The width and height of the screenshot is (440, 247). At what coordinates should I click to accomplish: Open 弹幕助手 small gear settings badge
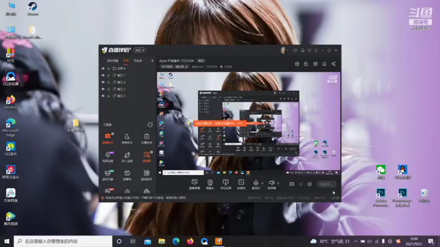(x=113, y=134)
